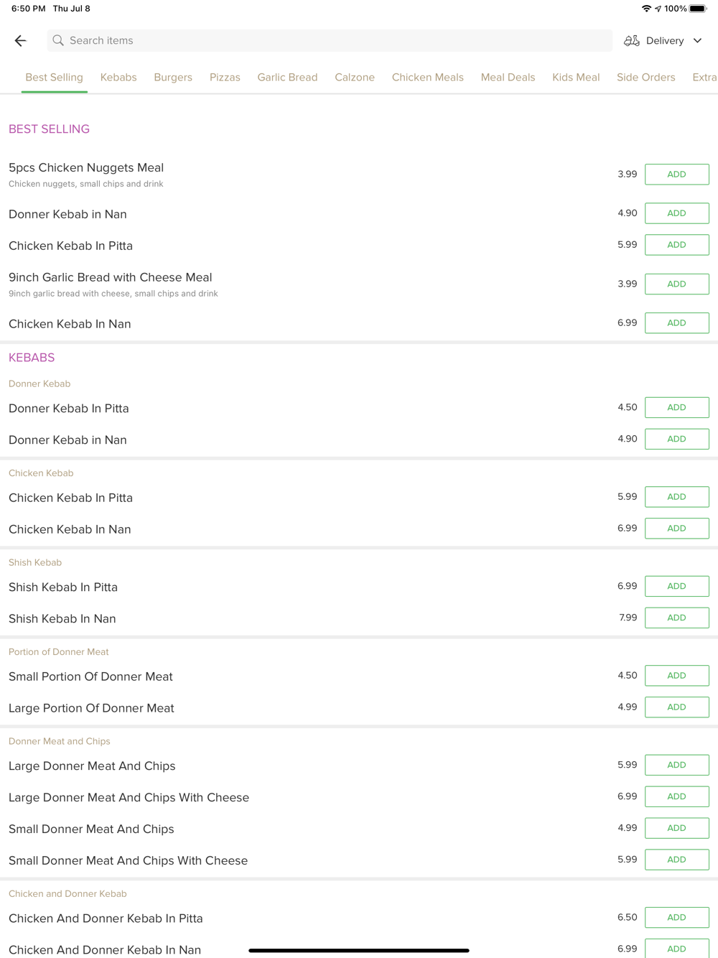Tap the back arrow icon
The image size is (718, 958).
pos(20,41)
